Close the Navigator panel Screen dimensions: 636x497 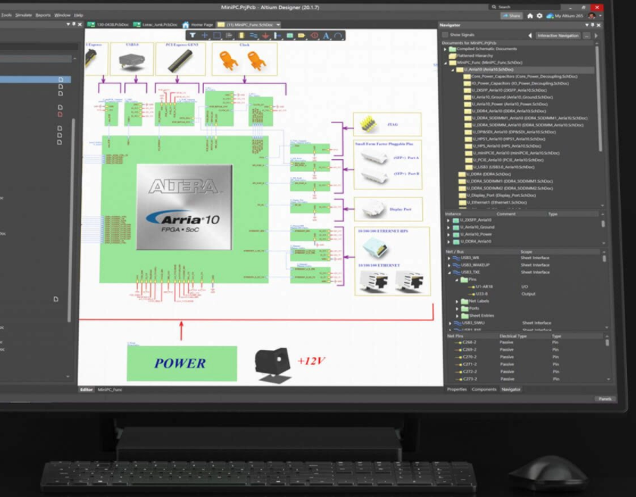599,25
